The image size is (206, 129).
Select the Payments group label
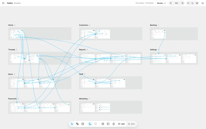12,99
